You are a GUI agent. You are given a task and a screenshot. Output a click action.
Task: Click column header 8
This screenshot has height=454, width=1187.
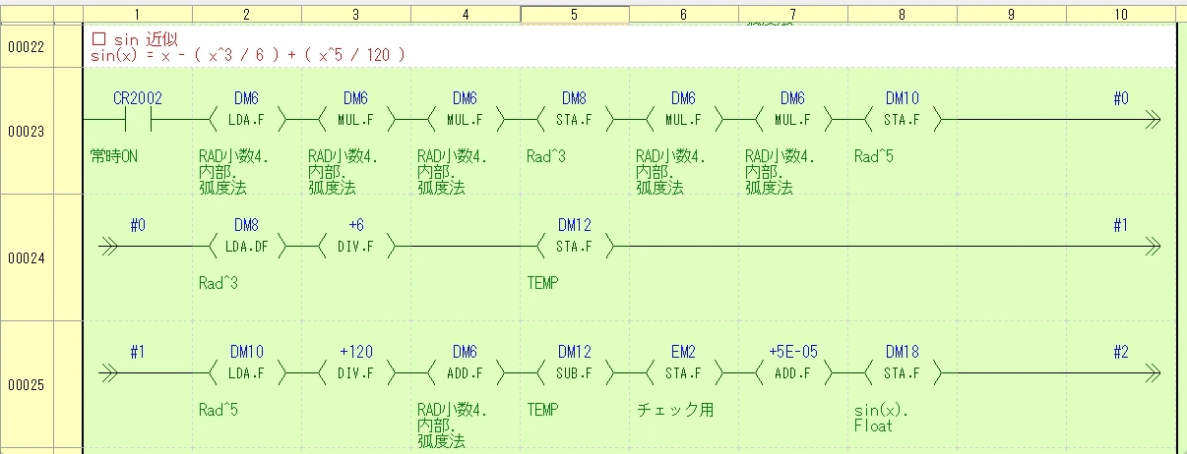coord(902,14)
